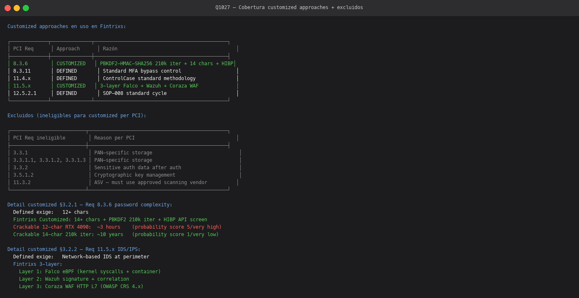Select "Cryptographic key management" text

pyautogui.click(x=135, y=175)
